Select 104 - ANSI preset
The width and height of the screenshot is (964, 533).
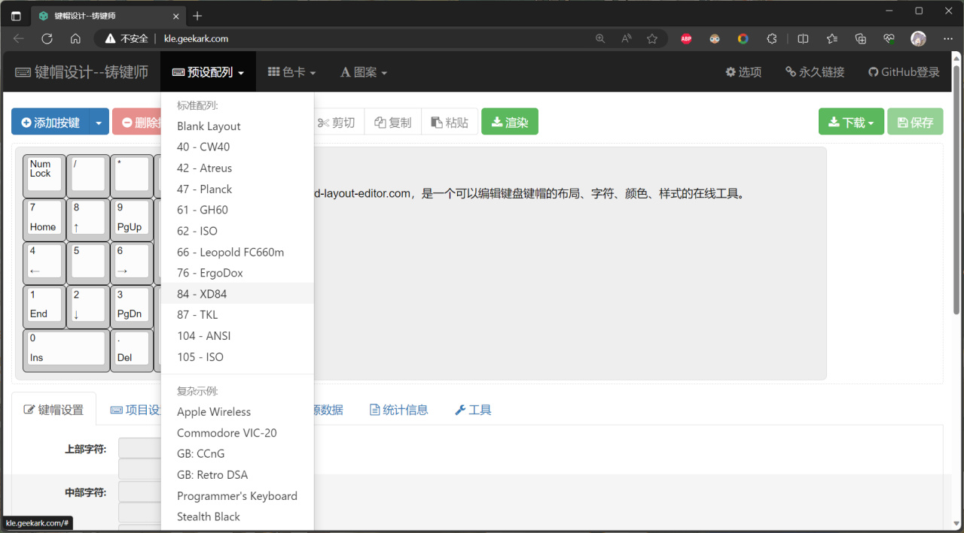[x=237, y=336]
